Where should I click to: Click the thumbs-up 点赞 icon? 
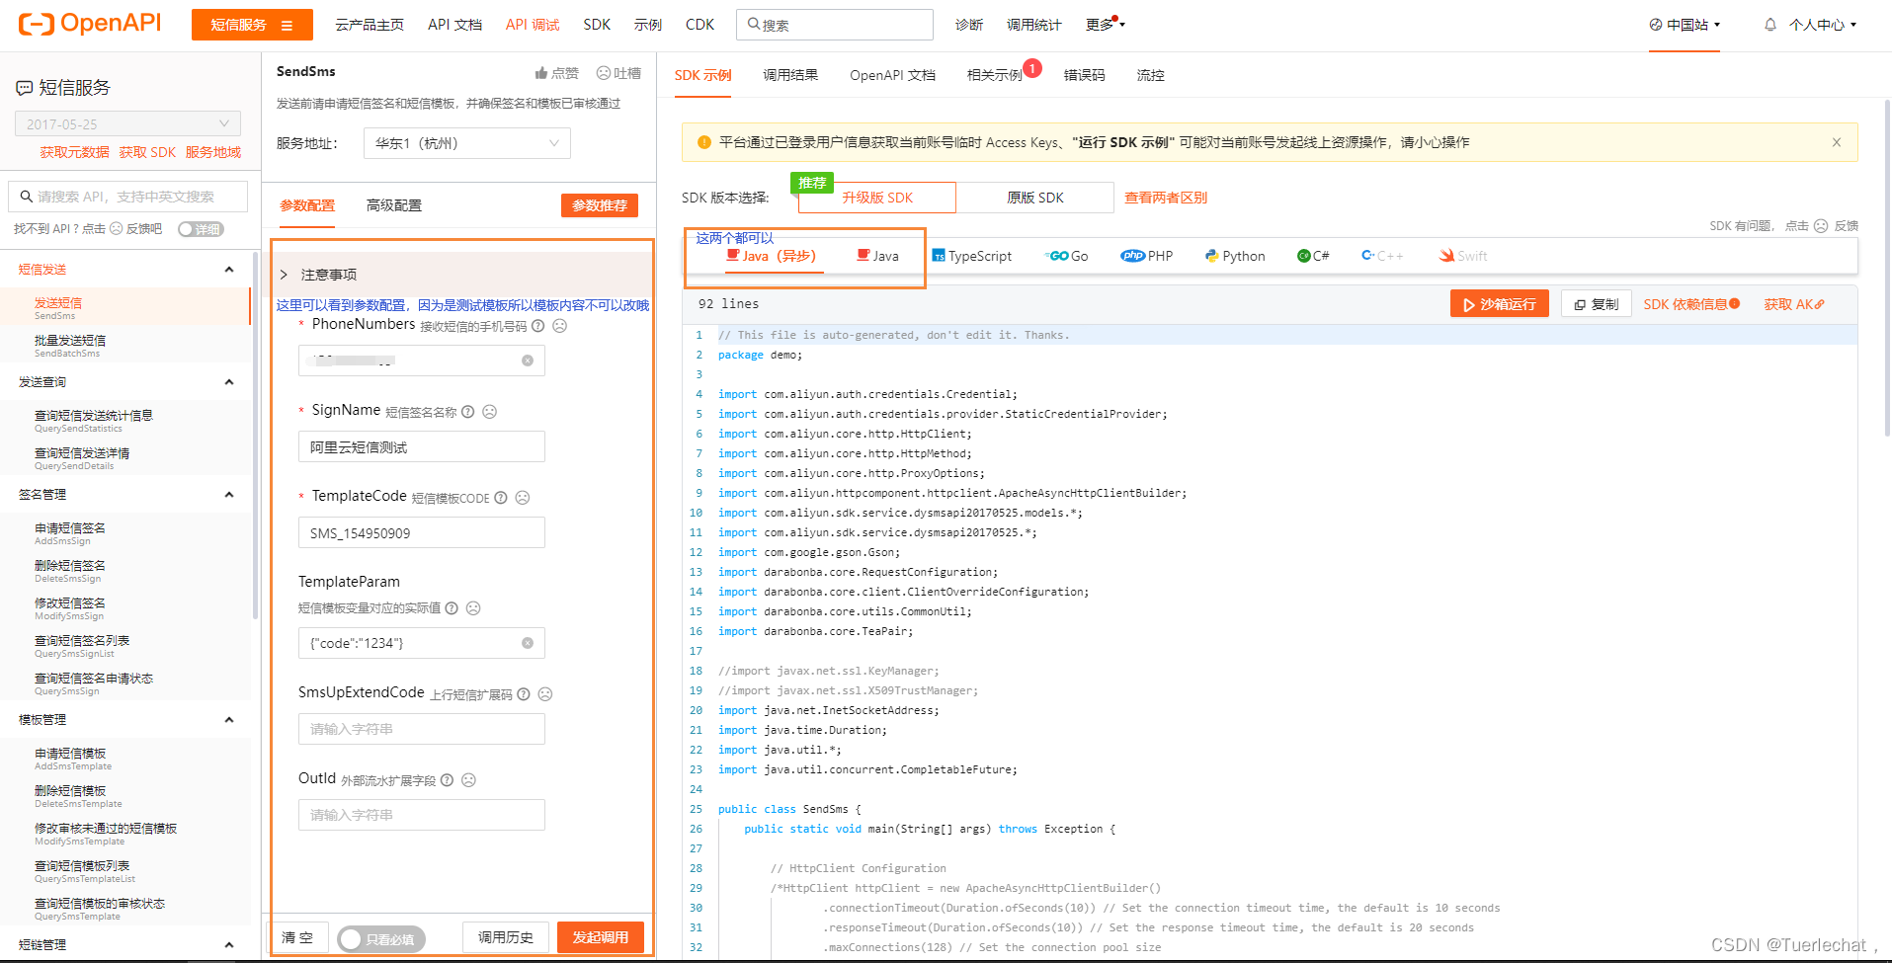[x=541, y=73]
